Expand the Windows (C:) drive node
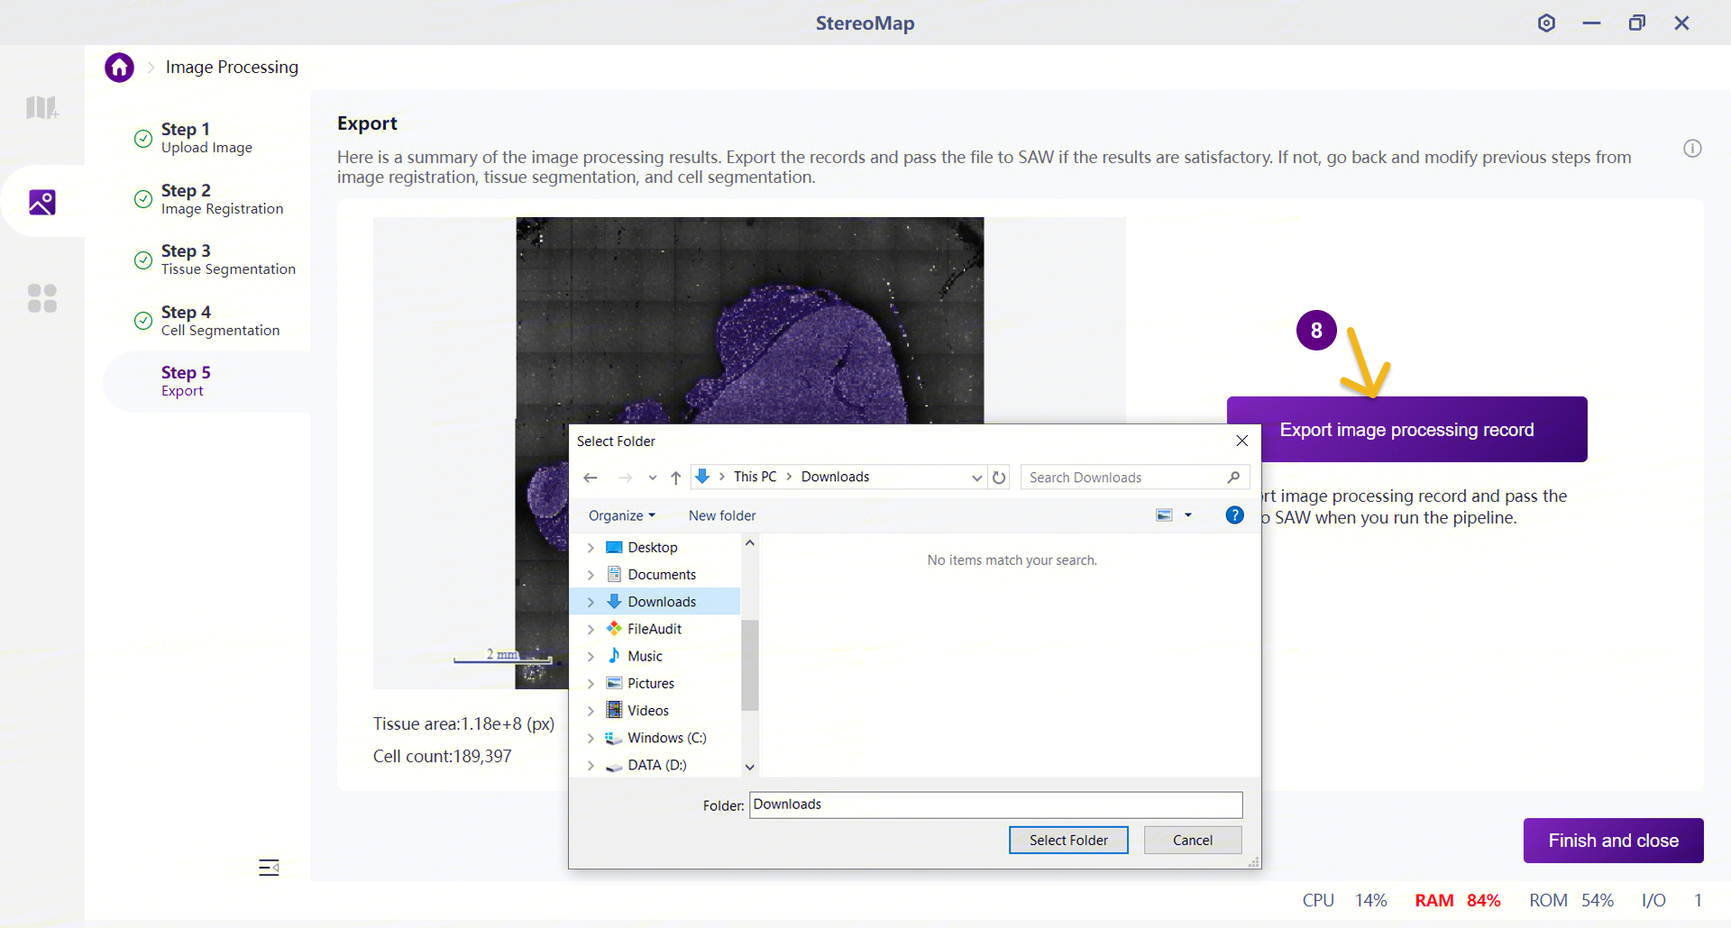This screenshot has width=1731, height=928. point(591,738)
